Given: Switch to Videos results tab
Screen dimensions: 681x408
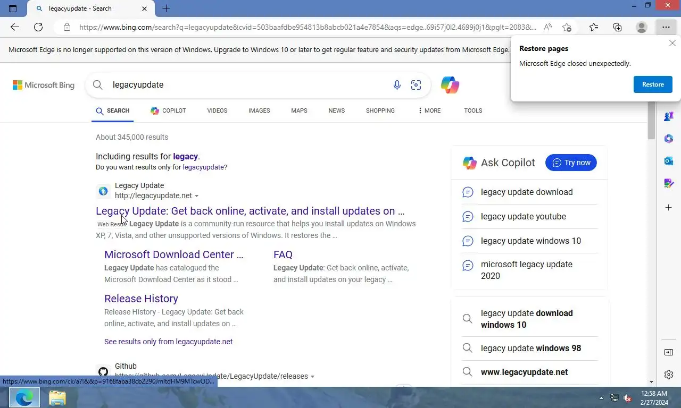Looking at the screenshot, I should [x=217, y=110].
